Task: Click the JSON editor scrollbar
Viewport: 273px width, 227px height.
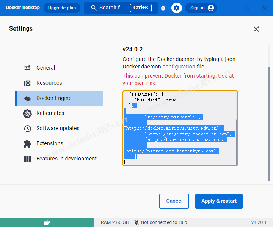Action: click(x=237, y=142)
